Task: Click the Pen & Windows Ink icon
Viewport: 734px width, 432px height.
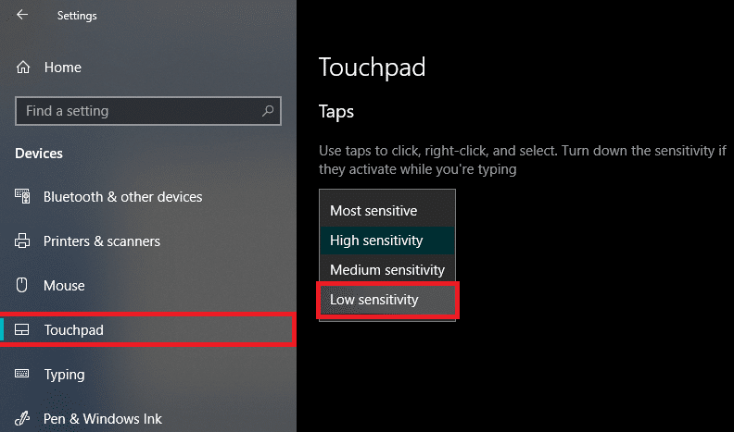Action: [x=24, y=419]
